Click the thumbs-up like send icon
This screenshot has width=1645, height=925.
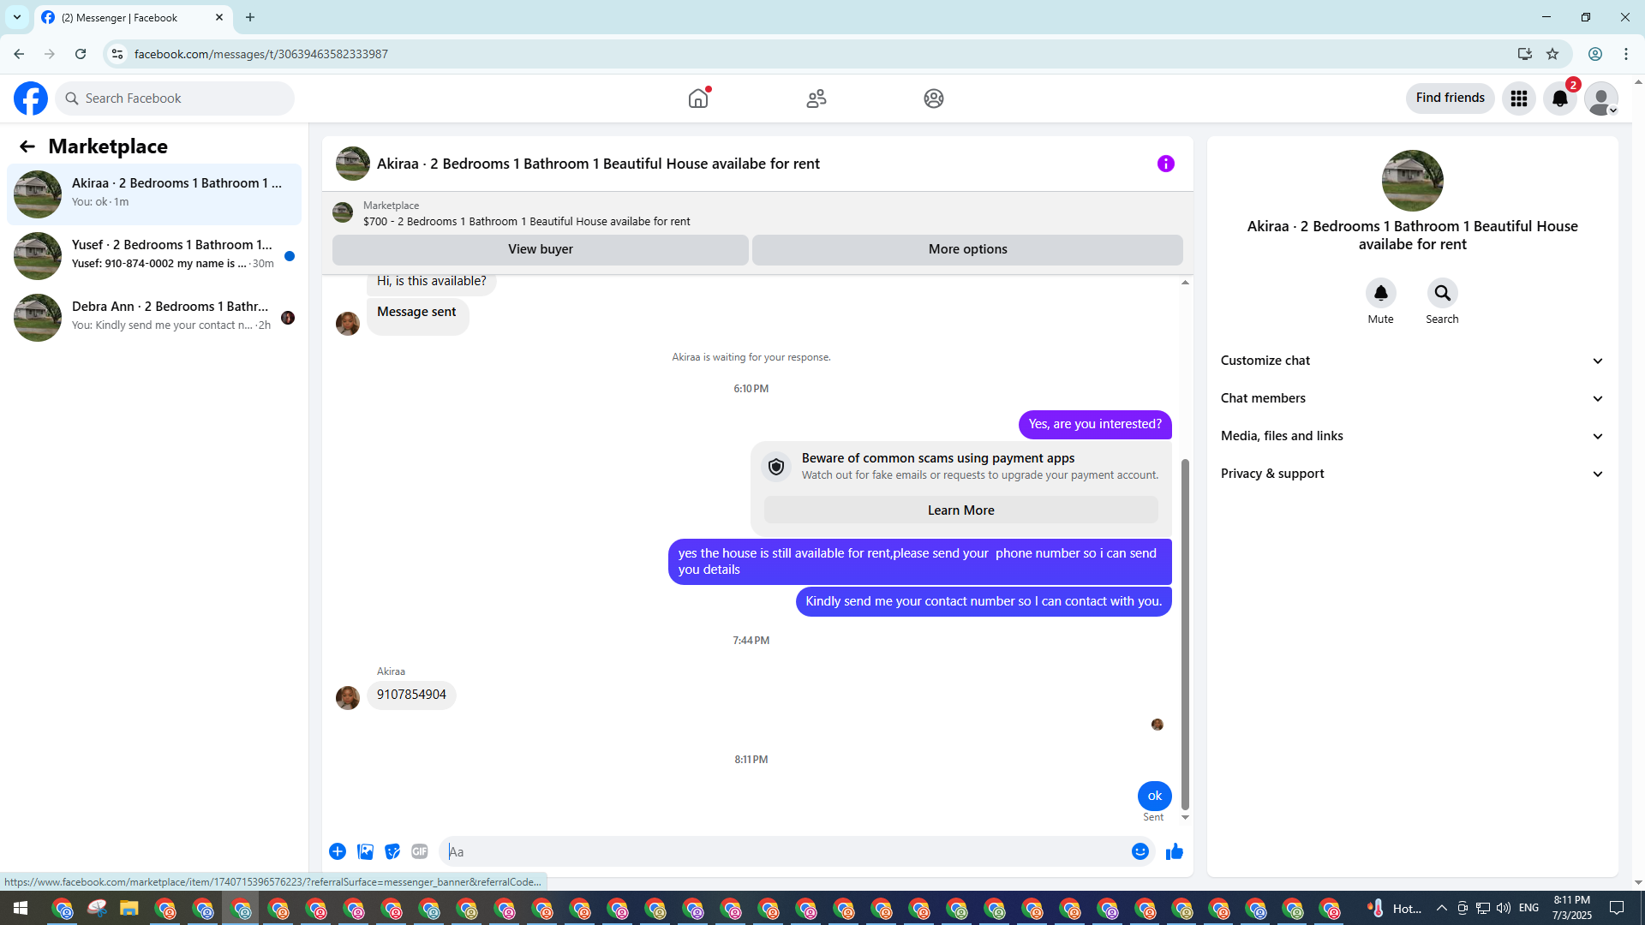[x=1174, y=851]
